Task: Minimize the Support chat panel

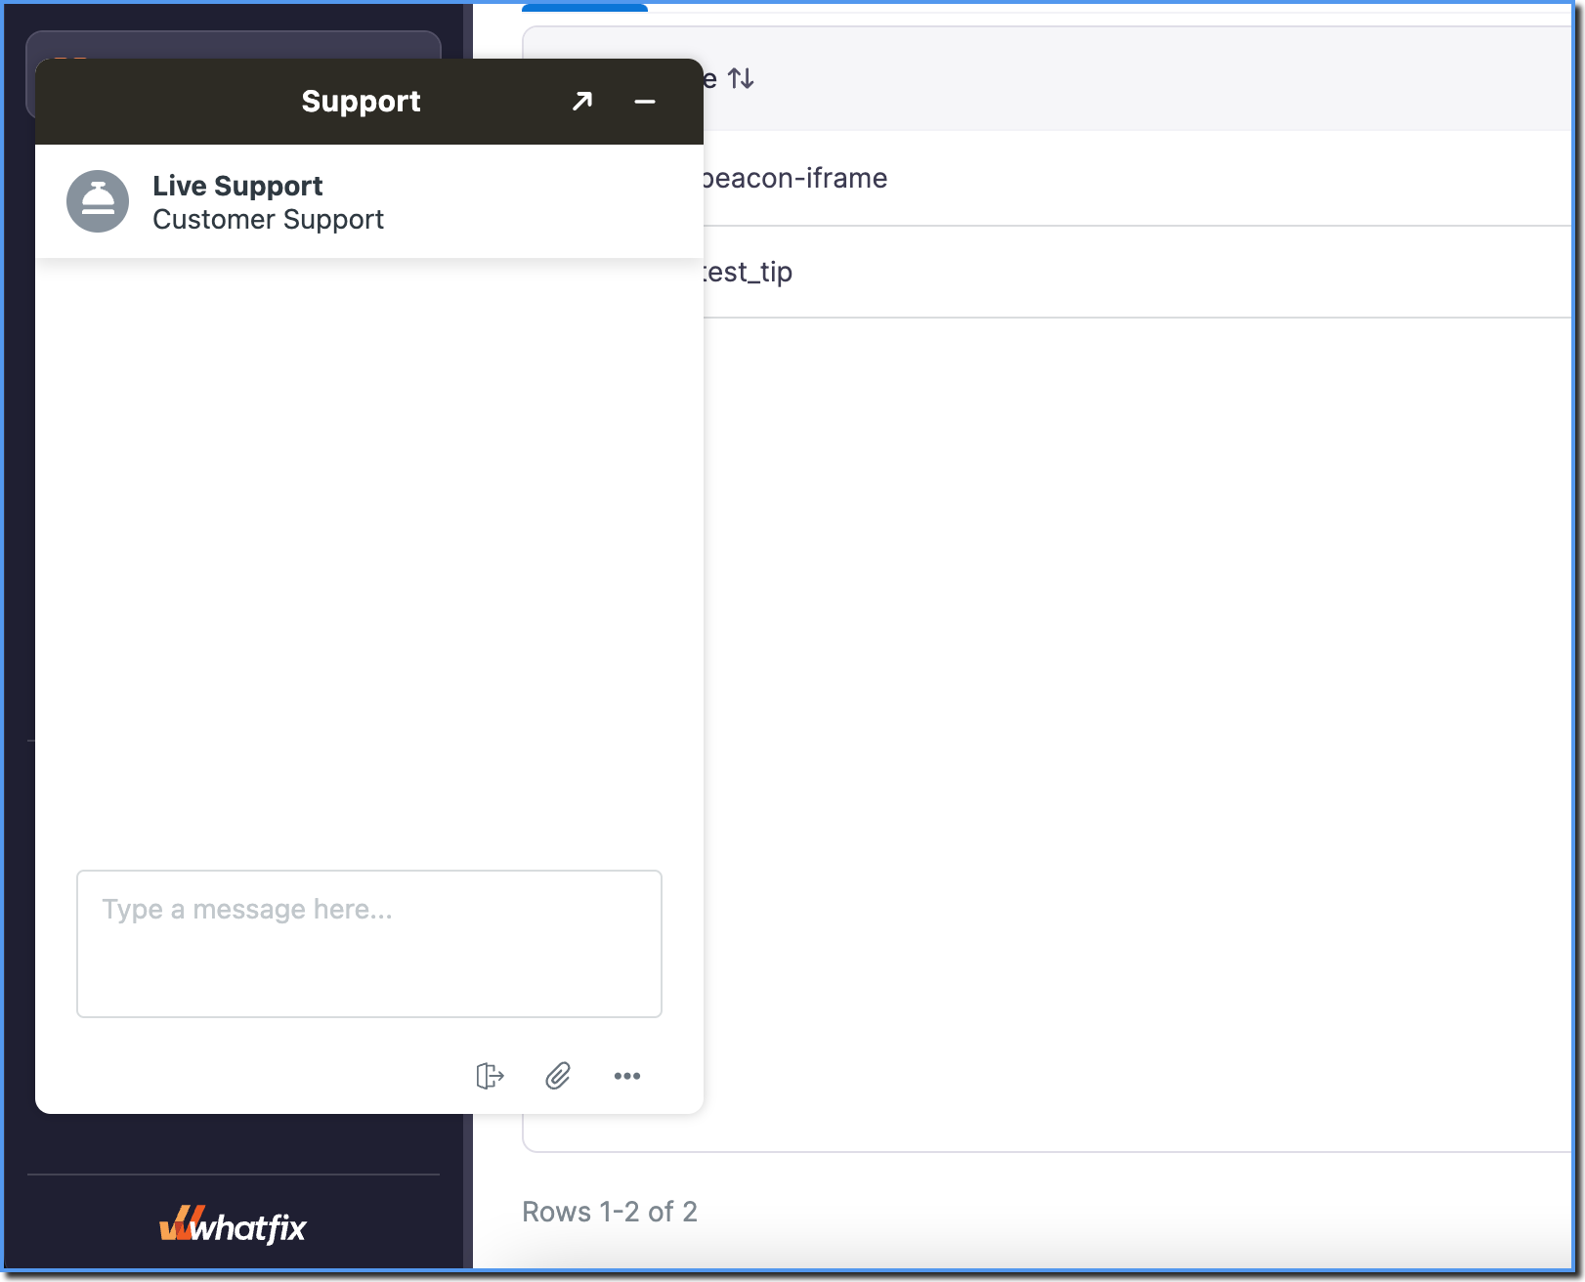Action: [645, 102]
